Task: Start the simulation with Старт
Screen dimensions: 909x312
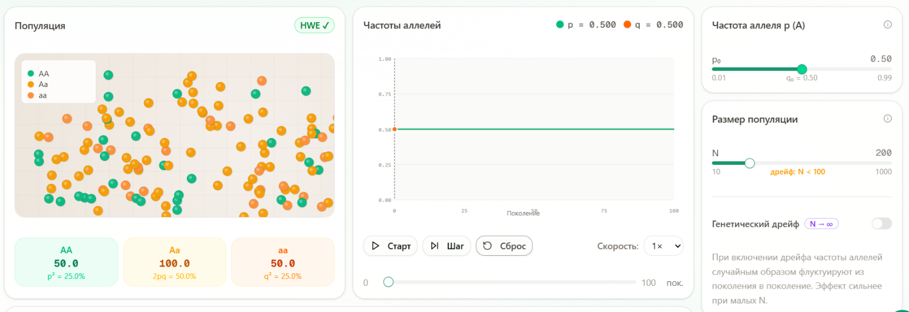Action: tap(390, 246)
